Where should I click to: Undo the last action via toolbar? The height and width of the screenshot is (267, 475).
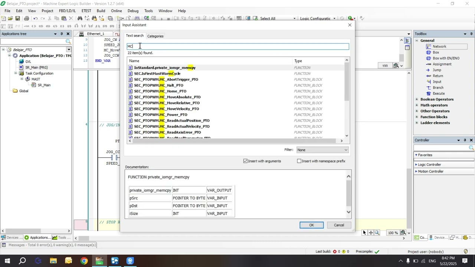pos(35,18)
